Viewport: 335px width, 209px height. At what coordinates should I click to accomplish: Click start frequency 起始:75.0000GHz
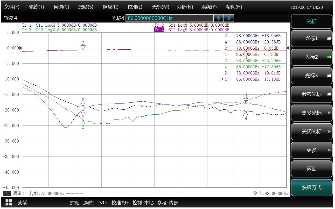(x=46, y=193)
